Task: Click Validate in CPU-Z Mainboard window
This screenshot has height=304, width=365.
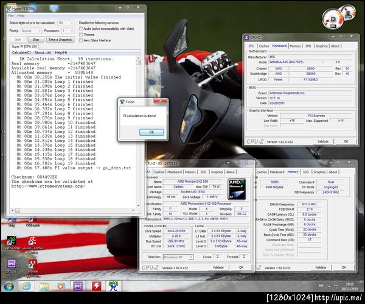Action: (323, 141)
